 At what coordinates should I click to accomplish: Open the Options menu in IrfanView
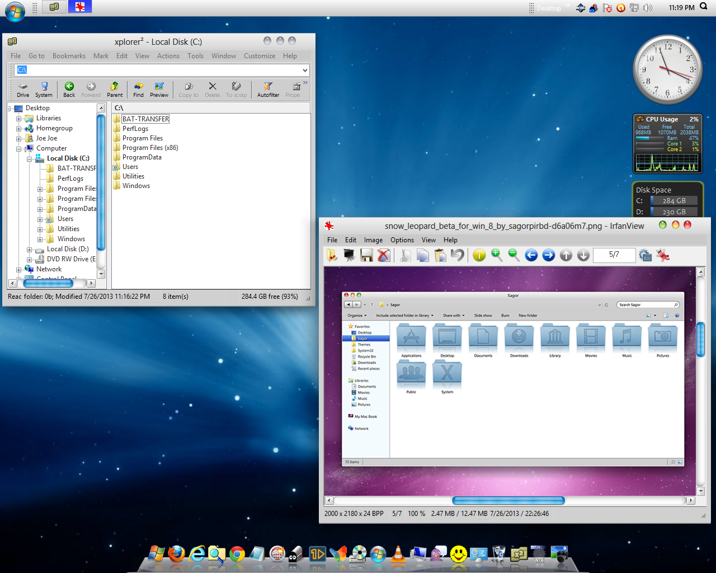coord(402,240)
